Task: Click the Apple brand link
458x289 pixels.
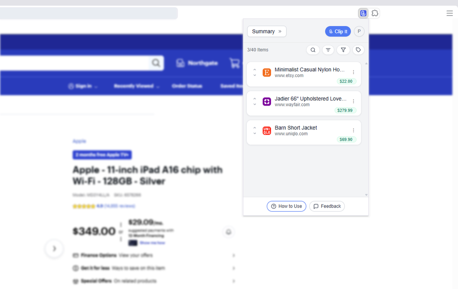Action: click(x=79, y=141)
